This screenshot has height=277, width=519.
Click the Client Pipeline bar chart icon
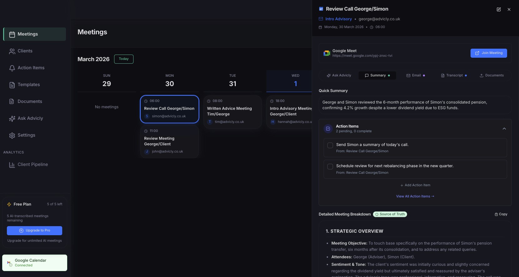tap(12, 165)
